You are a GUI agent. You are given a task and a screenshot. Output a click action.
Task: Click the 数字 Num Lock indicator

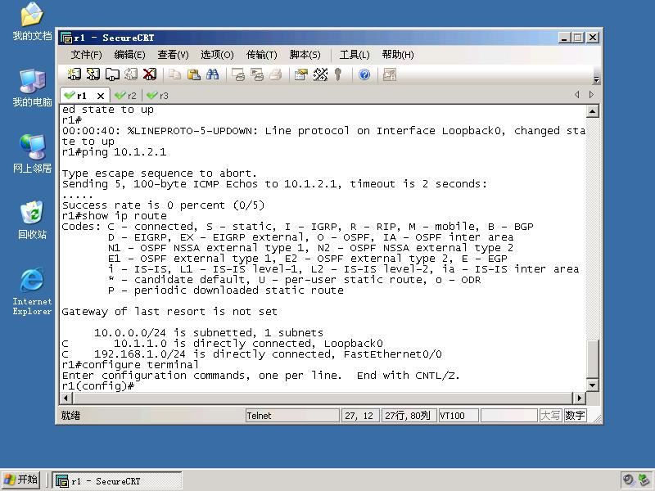point(575,416)
